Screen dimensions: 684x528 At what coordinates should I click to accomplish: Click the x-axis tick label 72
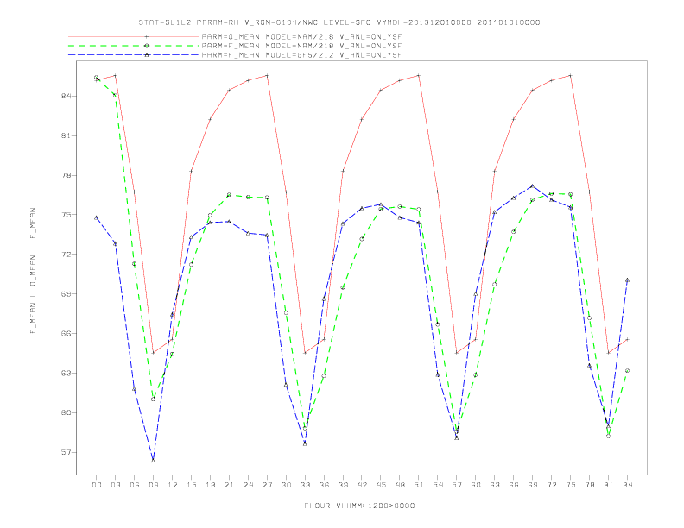pyautogui.click(x=551, y=485)
